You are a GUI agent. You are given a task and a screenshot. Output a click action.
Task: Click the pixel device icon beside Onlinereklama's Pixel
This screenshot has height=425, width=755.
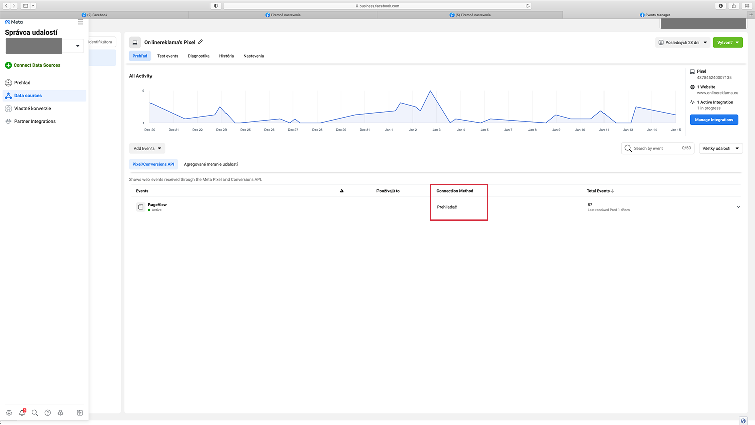point(135,42)
